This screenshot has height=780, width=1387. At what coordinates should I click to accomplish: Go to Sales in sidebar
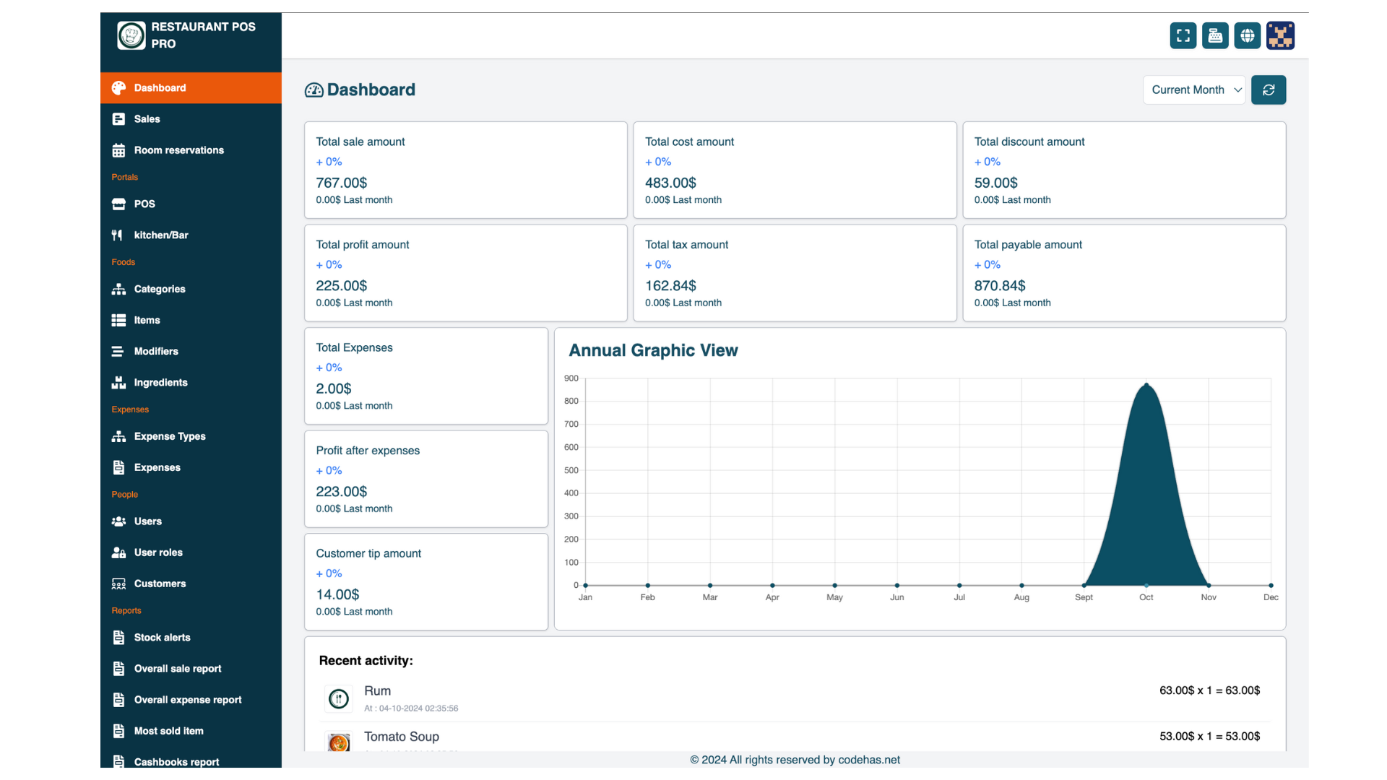click(x=147, y=119)
